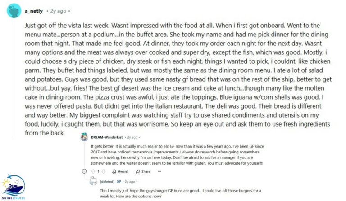The image size is (346, 201).
Task: Click the award ribbon icon
Action: tap(114, 171)
